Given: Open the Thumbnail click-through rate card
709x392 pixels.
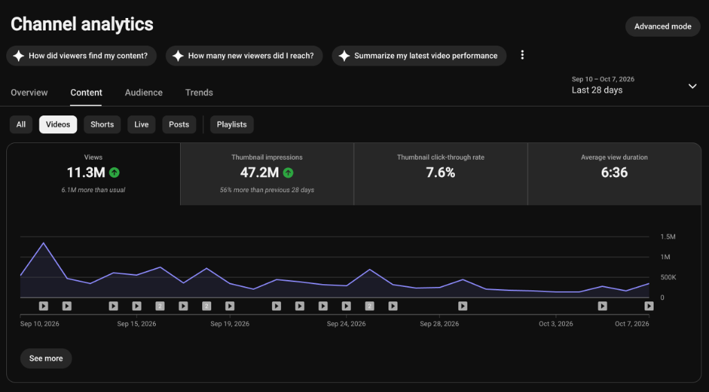Looking at the screenshot, I should (x=441, y=174).
